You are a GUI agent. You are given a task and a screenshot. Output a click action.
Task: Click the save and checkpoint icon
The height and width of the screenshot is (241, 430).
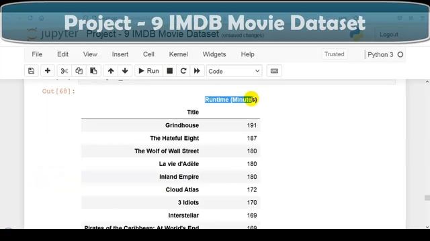tap(32, 71)
